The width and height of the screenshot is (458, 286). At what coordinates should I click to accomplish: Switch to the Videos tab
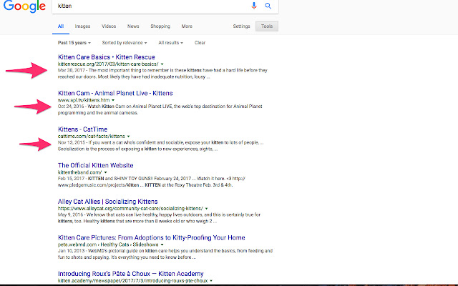109,26
